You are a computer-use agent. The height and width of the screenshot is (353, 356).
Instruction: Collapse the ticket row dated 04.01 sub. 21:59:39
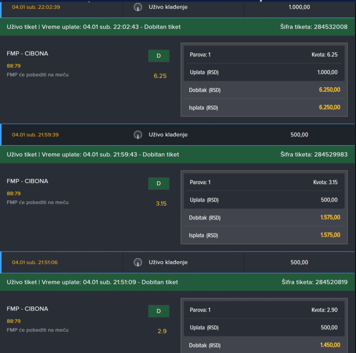tap(35, 135)
